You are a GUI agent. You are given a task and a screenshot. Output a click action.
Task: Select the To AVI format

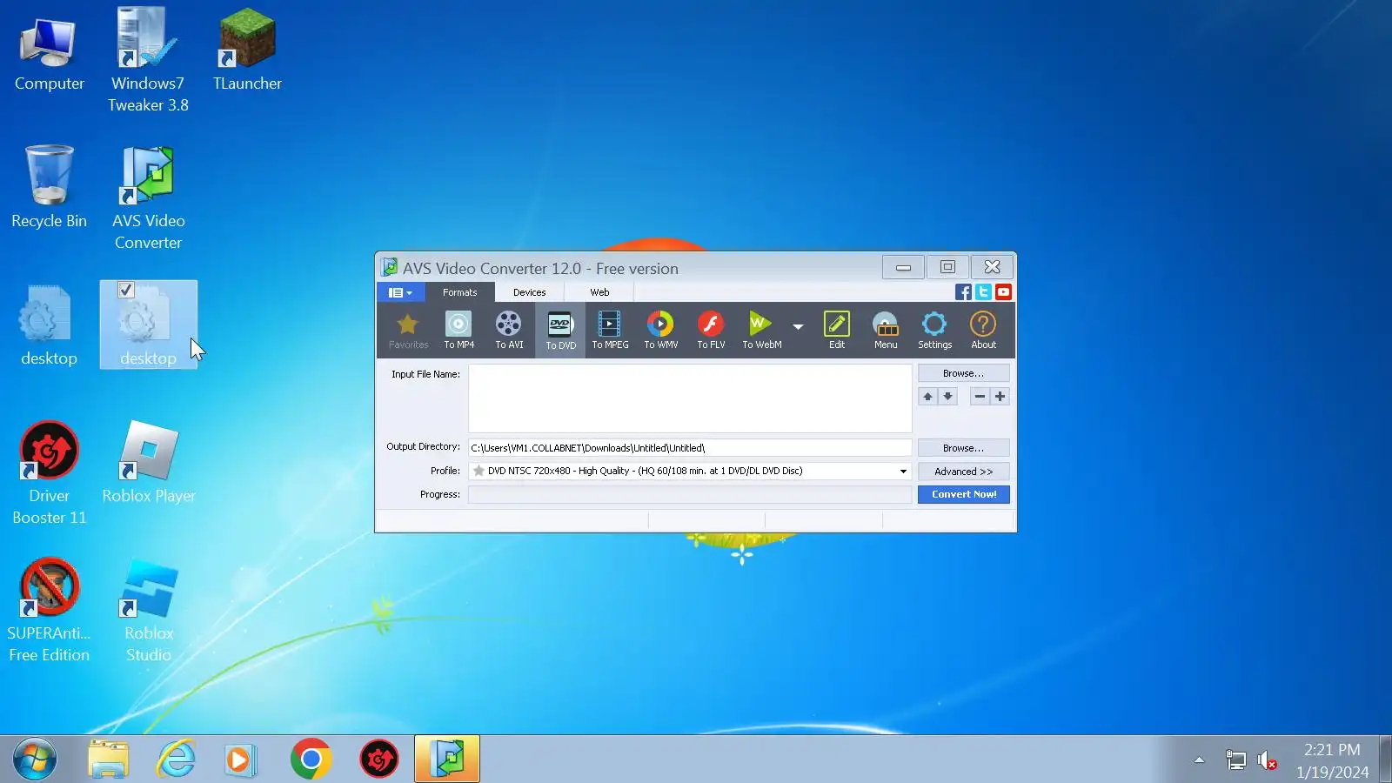509,331
